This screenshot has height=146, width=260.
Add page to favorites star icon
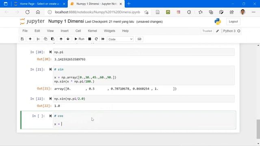[x=146, y=12]
